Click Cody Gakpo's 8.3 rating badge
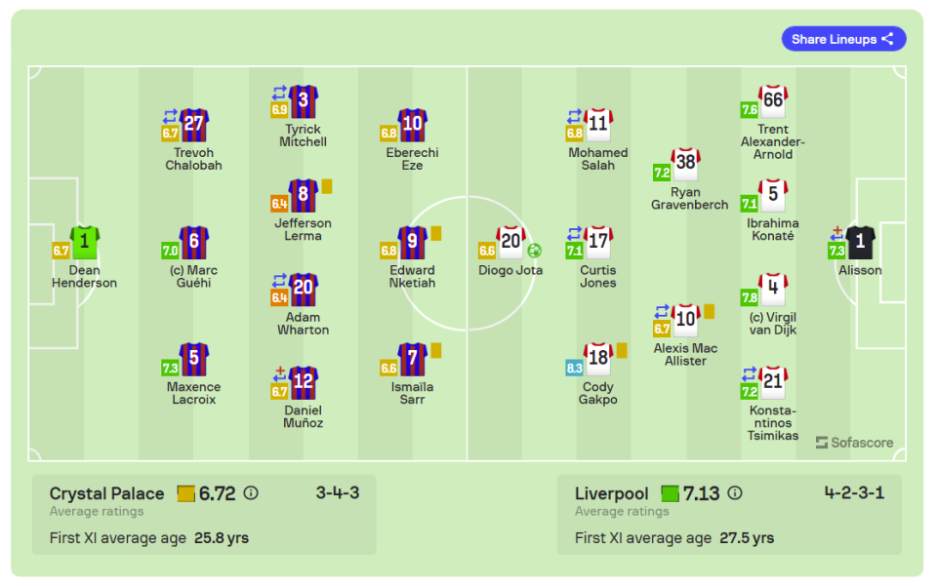 [574, 368]
